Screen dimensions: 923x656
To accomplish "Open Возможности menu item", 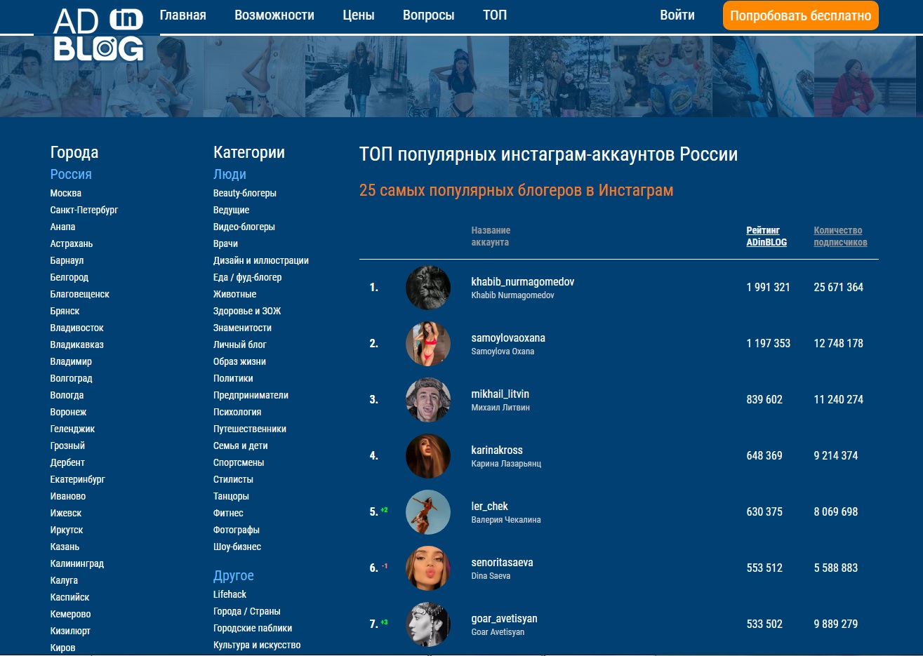I will click(x=274, y=15).
